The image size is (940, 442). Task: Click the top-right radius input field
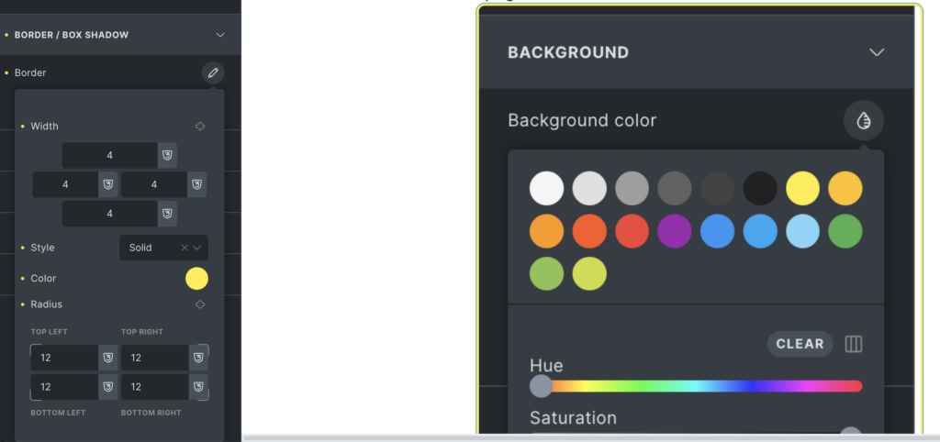[153, 358]
